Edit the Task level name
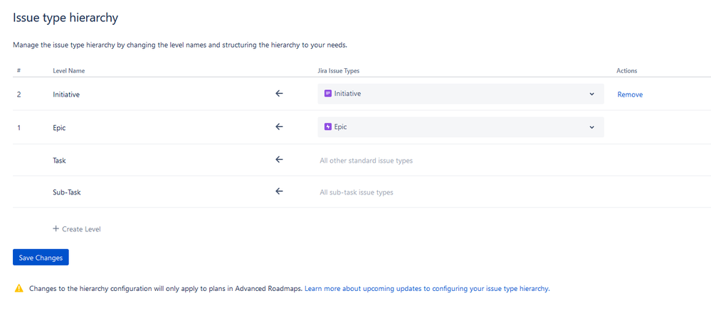 coord(59,160)
